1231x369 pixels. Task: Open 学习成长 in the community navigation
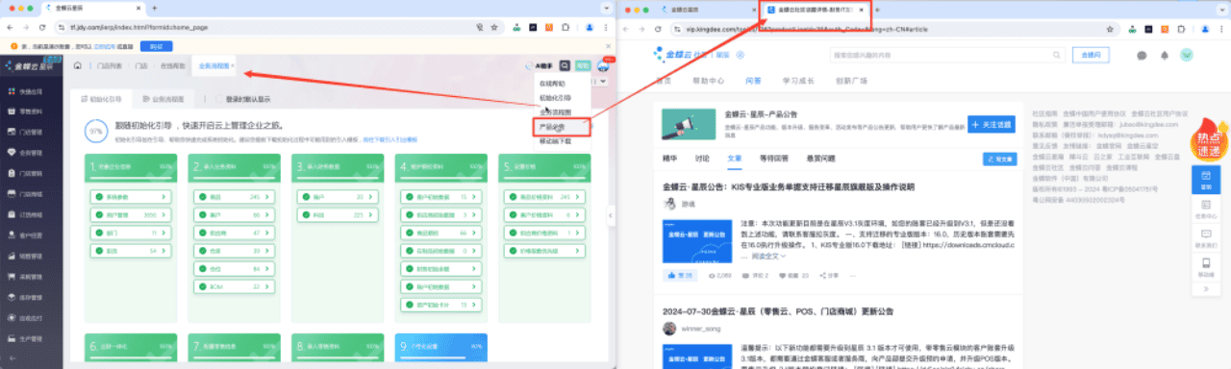[798, 81]
